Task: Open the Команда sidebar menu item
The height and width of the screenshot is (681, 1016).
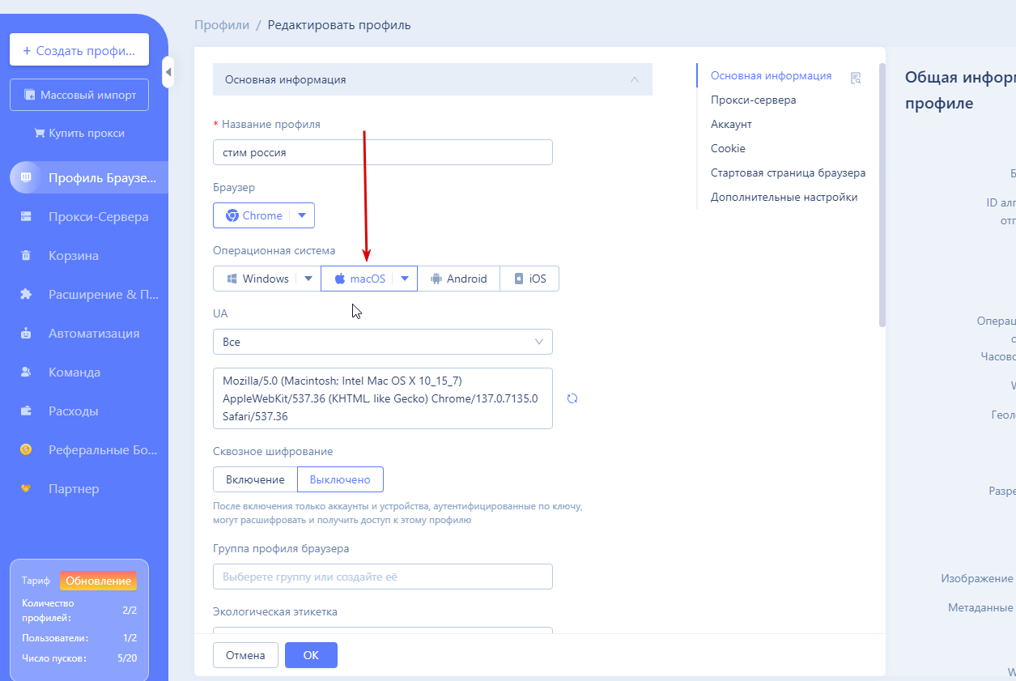Action: (74, 372)
